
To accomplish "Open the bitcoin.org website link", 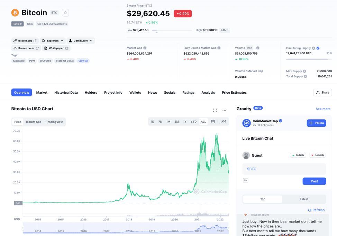I will (25, 41).
